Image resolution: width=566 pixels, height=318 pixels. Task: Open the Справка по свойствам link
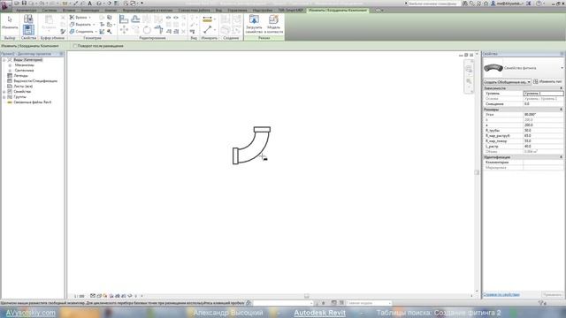pos(501,294)
